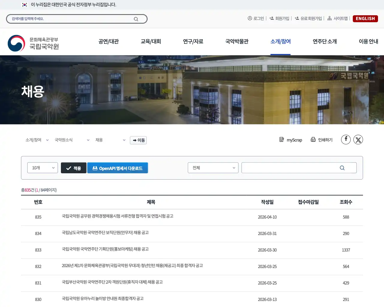Click the 로그인 person icon
Image resolution: width=384 pixels, height=307 pixels.
click(x=250, y=18)
